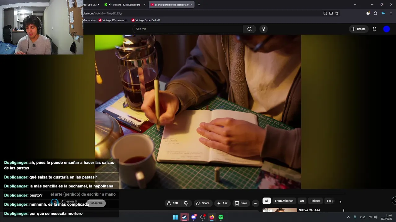The width and height of the screenshot is (396, 222).
Task: Close the Kick Dashboard tab
Action: 144,5
